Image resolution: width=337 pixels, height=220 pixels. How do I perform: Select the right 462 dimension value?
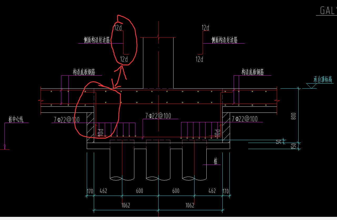(x=212, y=191)
